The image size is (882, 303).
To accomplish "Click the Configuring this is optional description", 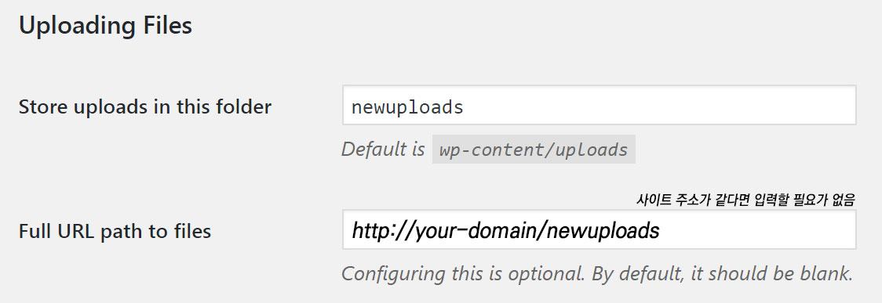I will 597,274.
